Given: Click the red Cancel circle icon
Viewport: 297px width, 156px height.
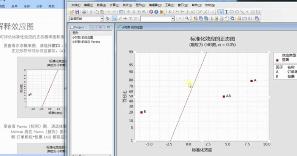Looking at the screenshot, I should point(151,12).
